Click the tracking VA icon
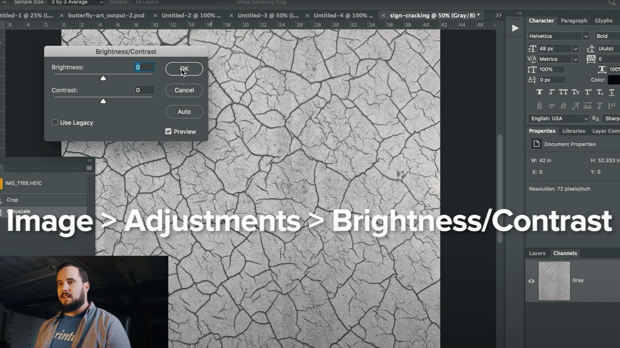The width and height of the screenshot is (620, 348). point(590,59)
